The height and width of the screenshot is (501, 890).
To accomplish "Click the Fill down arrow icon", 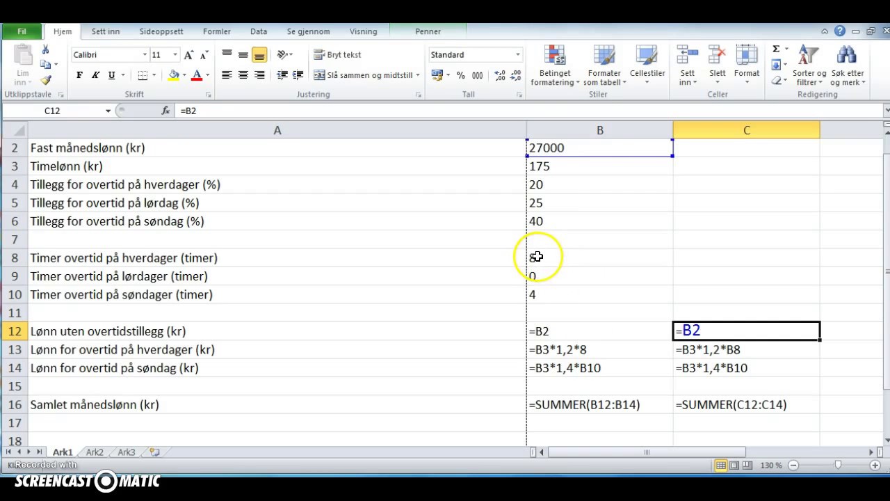I will click(x=776, y=65).
